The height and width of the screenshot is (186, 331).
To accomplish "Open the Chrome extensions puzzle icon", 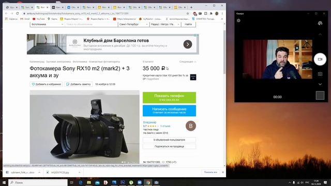I will tap(211, 13).
